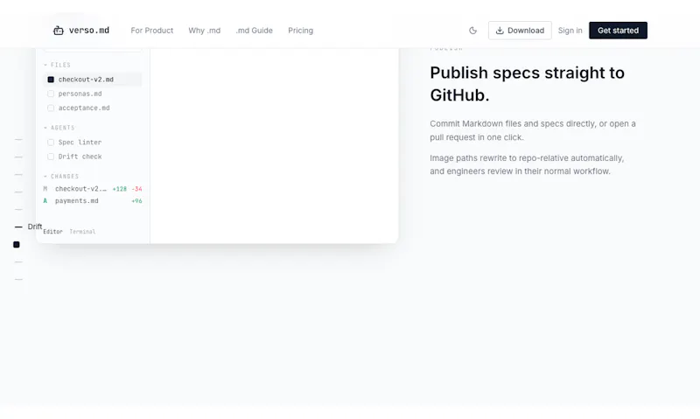Click the '+96' additions count for payments.md

136,201
